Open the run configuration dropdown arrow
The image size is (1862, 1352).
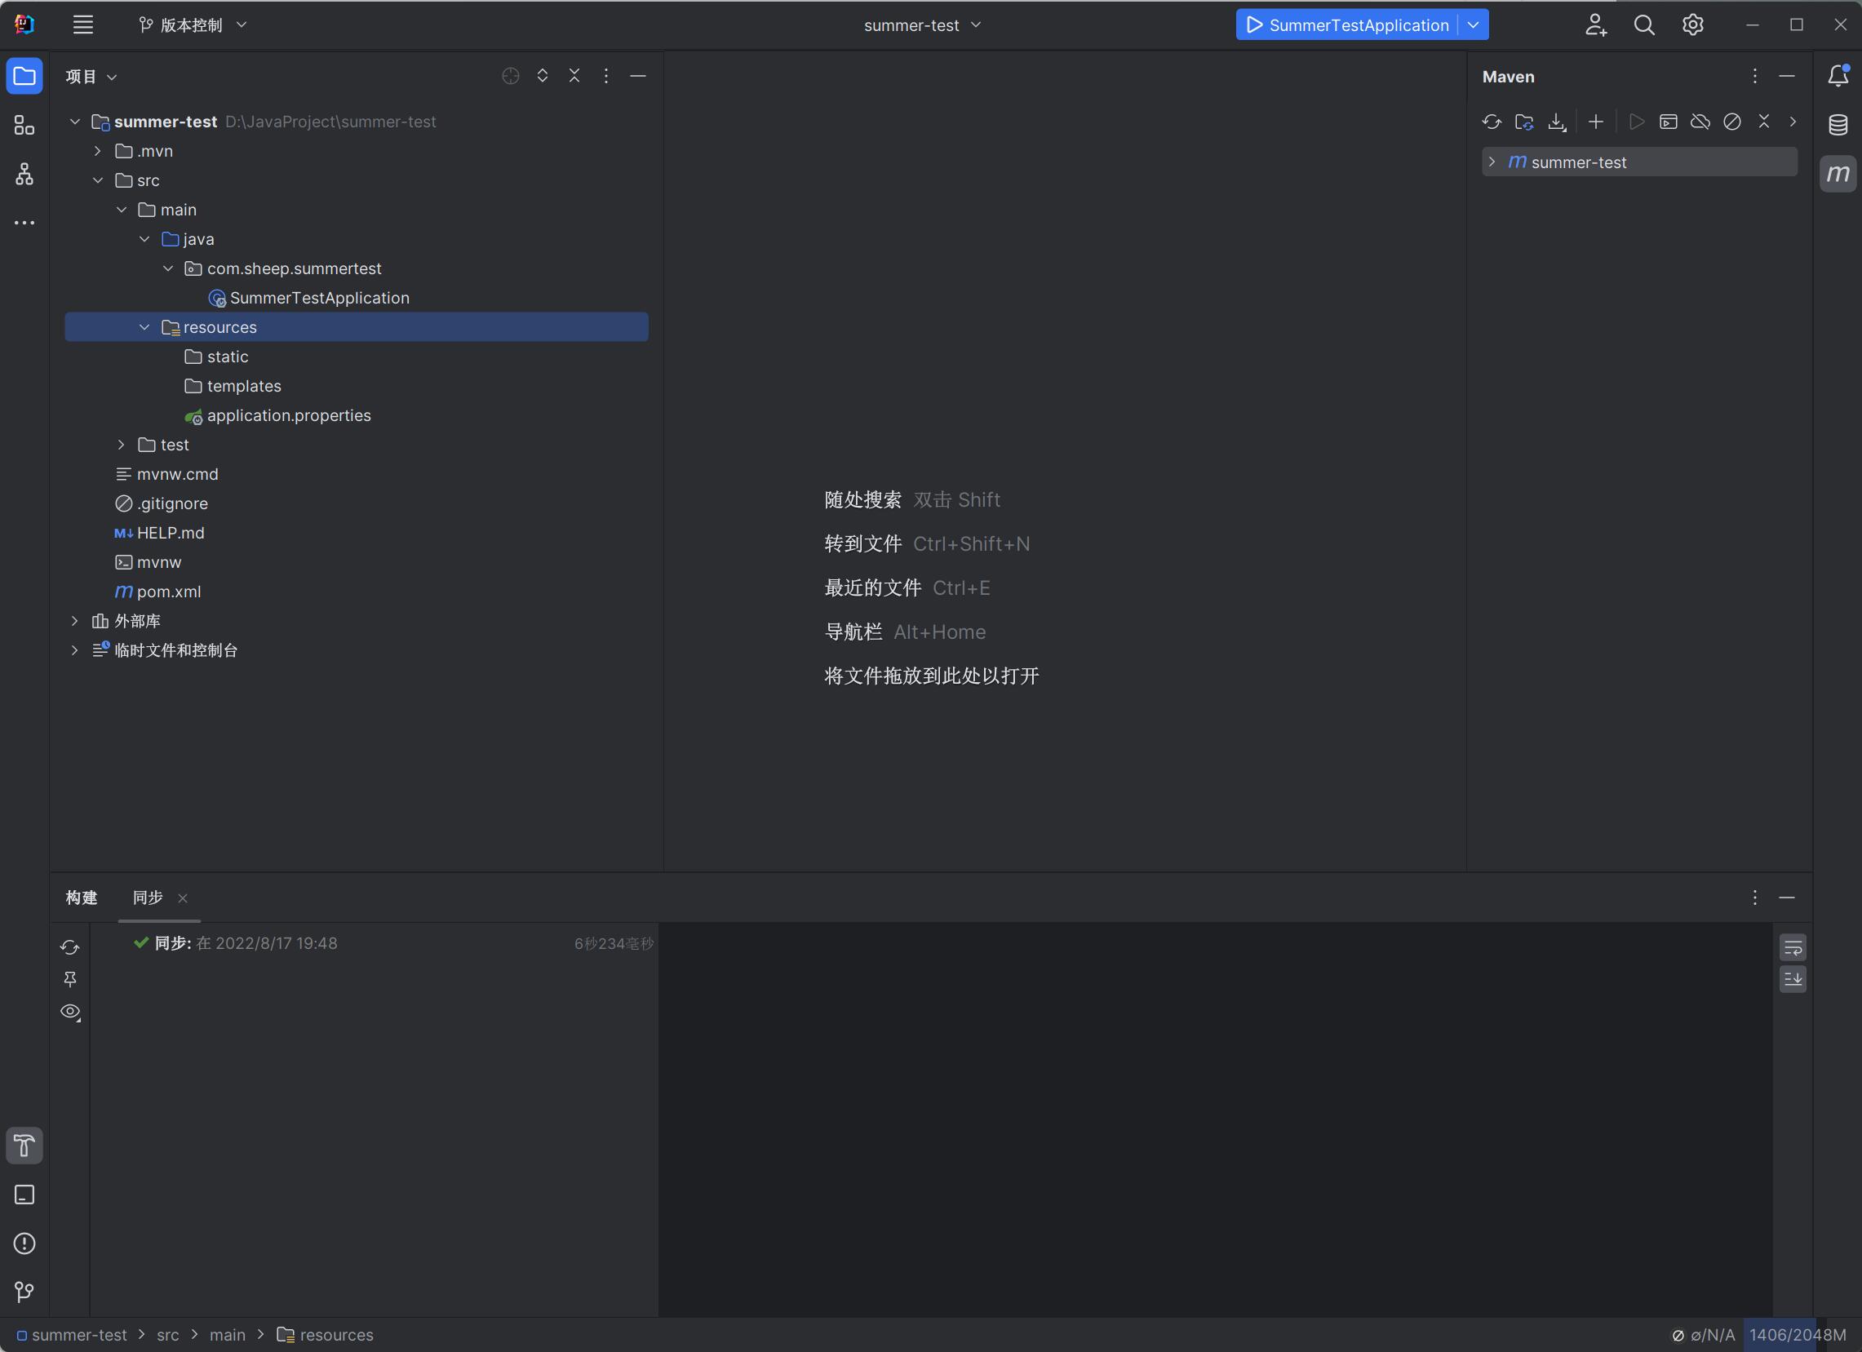(1474, 24)
